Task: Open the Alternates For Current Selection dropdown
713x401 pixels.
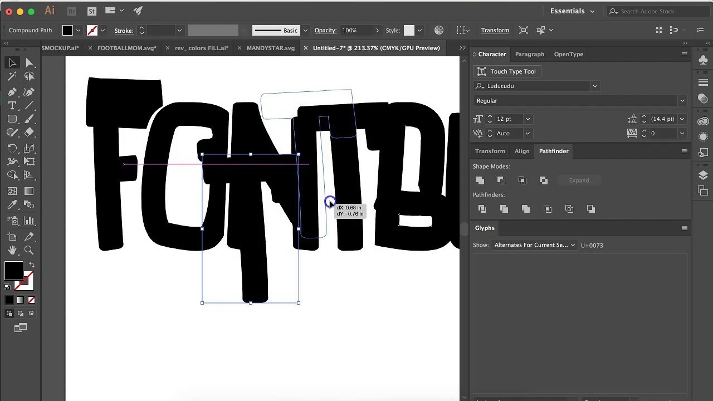Action: pos(534,245)
